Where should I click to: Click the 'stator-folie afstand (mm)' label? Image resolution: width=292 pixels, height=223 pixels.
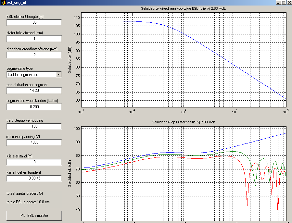pyautogui.click(x=25, y=33)
